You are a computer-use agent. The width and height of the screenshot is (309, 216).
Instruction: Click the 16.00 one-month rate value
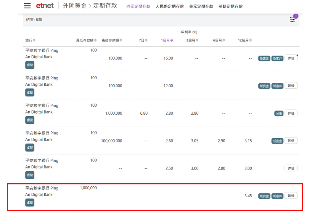click(168, 58)
